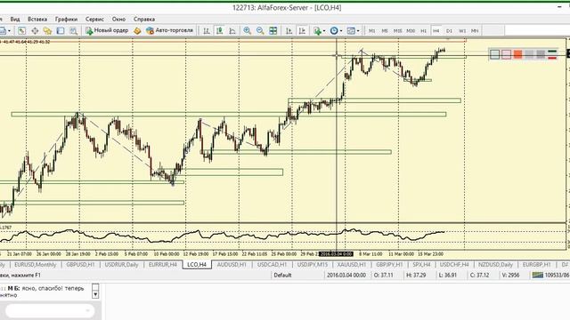Toggle chart auto scroll icon

[289, 31]
